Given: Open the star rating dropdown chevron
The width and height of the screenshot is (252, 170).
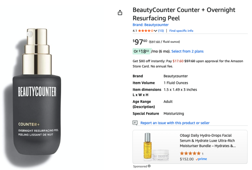Looking at the screenshot, I should (155, 31).
